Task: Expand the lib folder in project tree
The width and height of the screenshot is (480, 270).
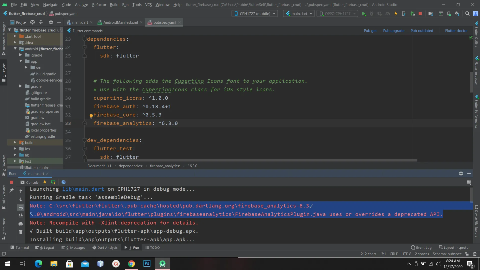Action: pos(15,155)
